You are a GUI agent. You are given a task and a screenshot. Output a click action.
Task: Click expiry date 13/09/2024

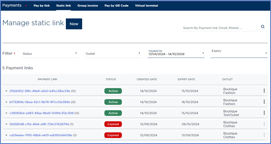pyautogui.click(x=190, y=135)
